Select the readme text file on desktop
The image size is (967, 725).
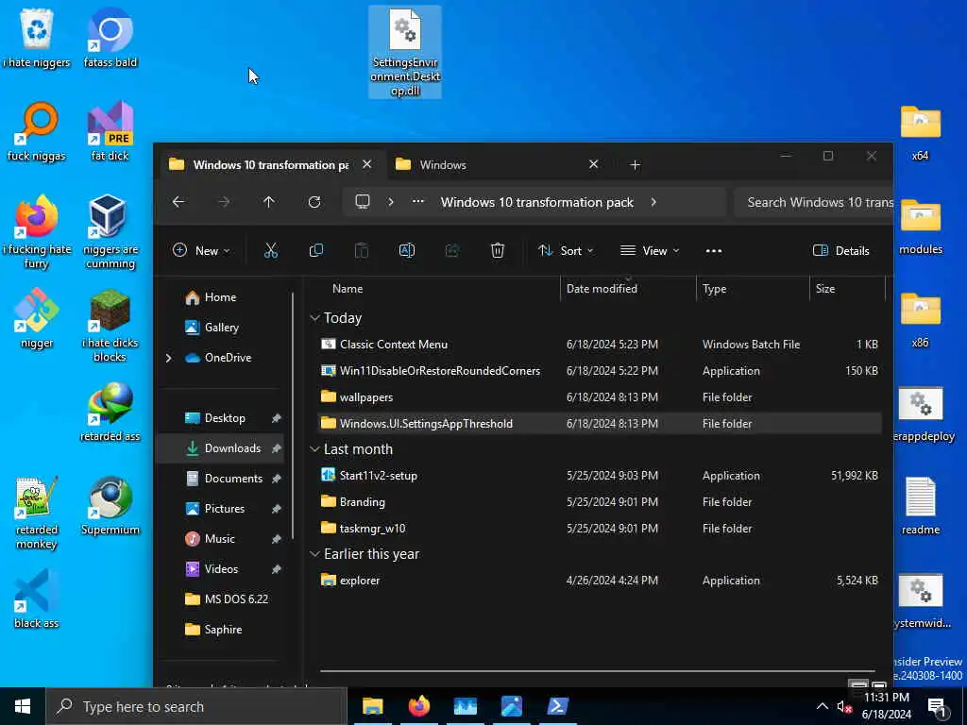920,506
